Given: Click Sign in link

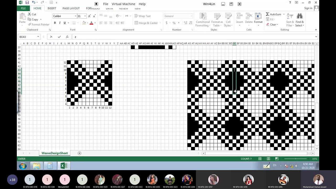Looking at the screenshot, I should 308,8.
